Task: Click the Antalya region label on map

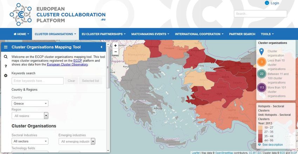Action: (233, 118)
